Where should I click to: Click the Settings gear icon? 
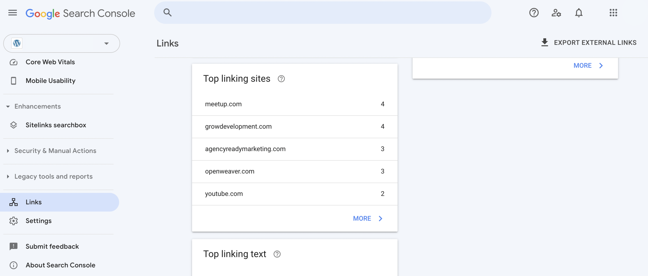(13, 221)
